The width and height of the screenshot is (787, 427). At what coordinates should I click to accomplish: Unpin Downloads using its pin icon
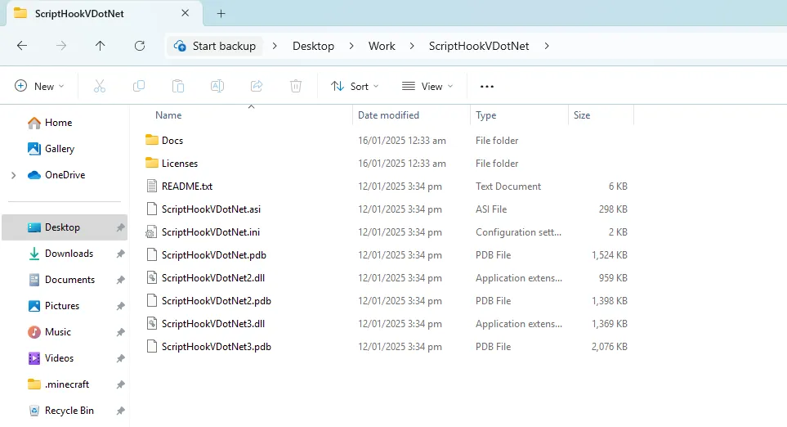tap(120, 254)
